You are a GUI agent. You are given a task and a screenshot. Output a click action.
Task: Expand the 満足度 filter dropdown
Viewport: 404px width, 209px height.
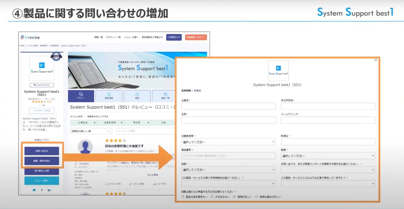(137, 123)
